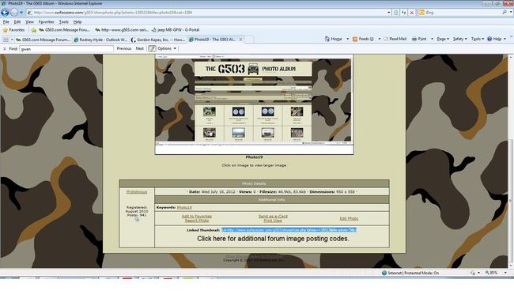Close the Find bar with its X
This screenshot has height=302, width=514.
coord(5,48)
